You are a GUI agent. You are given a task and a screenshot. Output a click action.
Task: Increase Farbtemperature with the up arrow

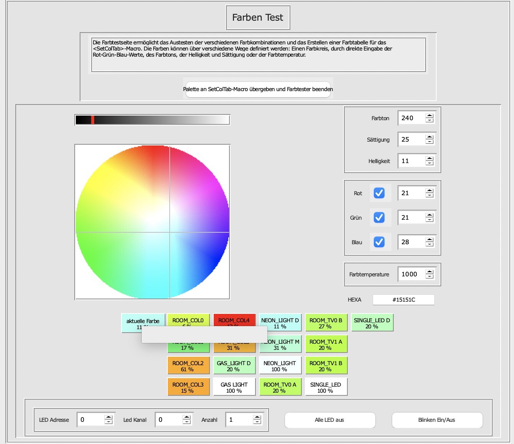[430, 272]
